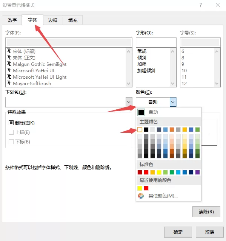226x241 pixels.
Task: Pick the plain 倾斜 italic style
Action: tap(142, 58)
